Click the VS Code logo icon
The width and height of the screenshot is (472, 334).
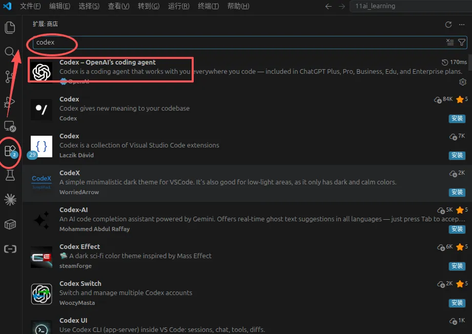(7, 6)
